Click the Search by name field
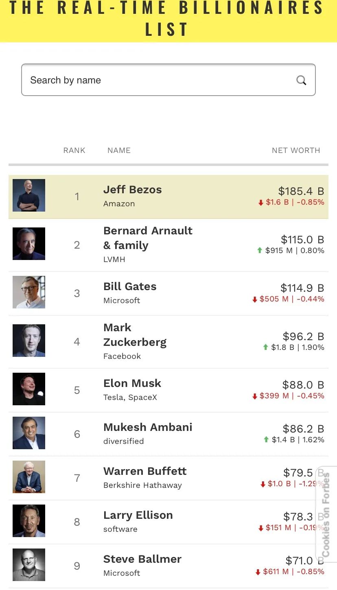The height and width of the screenshot is (590, 337). click(159, 80)
